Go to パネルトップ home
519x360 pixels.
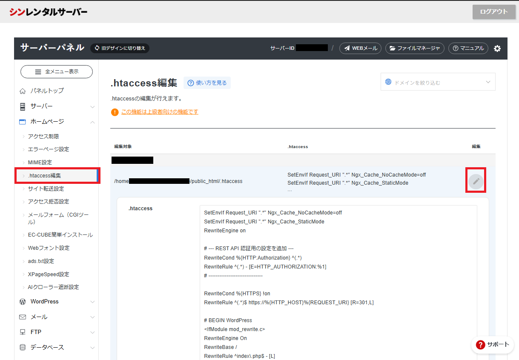47,91
